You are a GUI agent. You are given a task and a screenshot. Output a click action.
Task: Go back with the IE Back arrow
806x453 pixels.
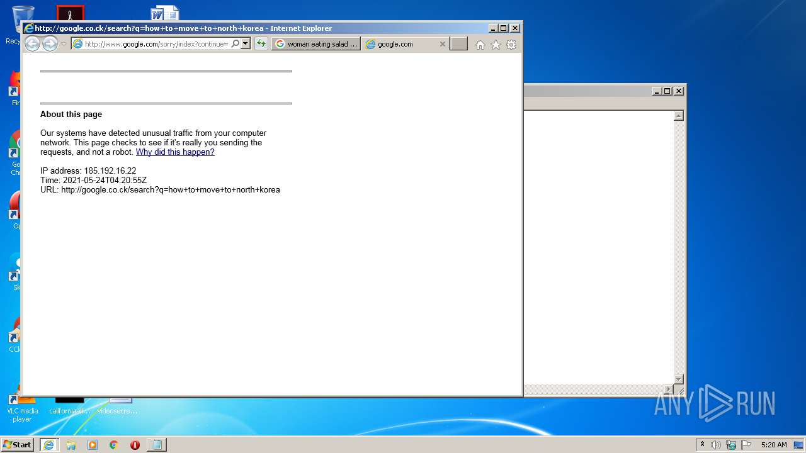(32, 43)
